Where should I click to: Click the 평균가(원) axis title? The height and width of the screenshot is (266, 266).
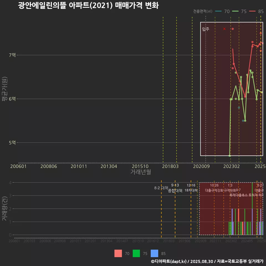point(5,89)
